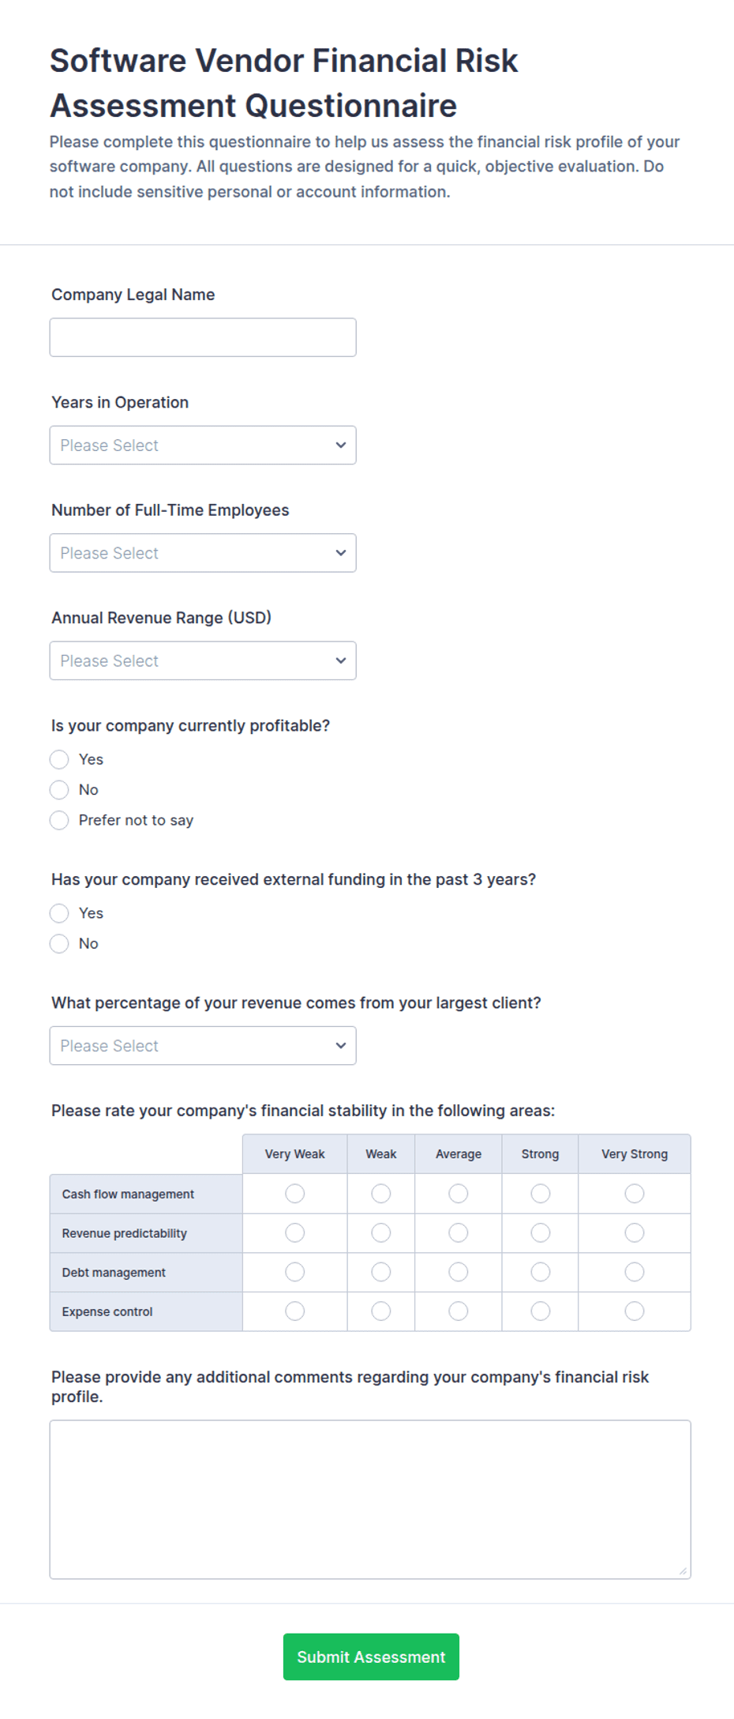Select Yes for external funding received
Screen dimensions: 734x1719
click(x=59, y=913)
